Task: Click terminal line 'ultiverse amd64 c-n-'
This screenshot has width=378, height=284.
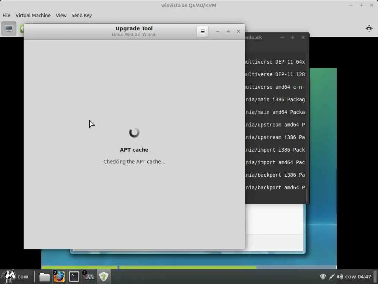Action: tap(275, 87)
